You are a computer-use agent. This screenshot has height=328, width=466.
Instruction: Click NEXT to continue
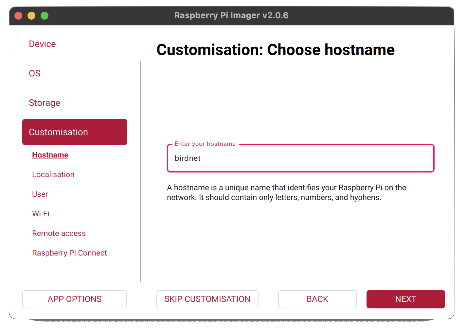(x=405, y=299)
